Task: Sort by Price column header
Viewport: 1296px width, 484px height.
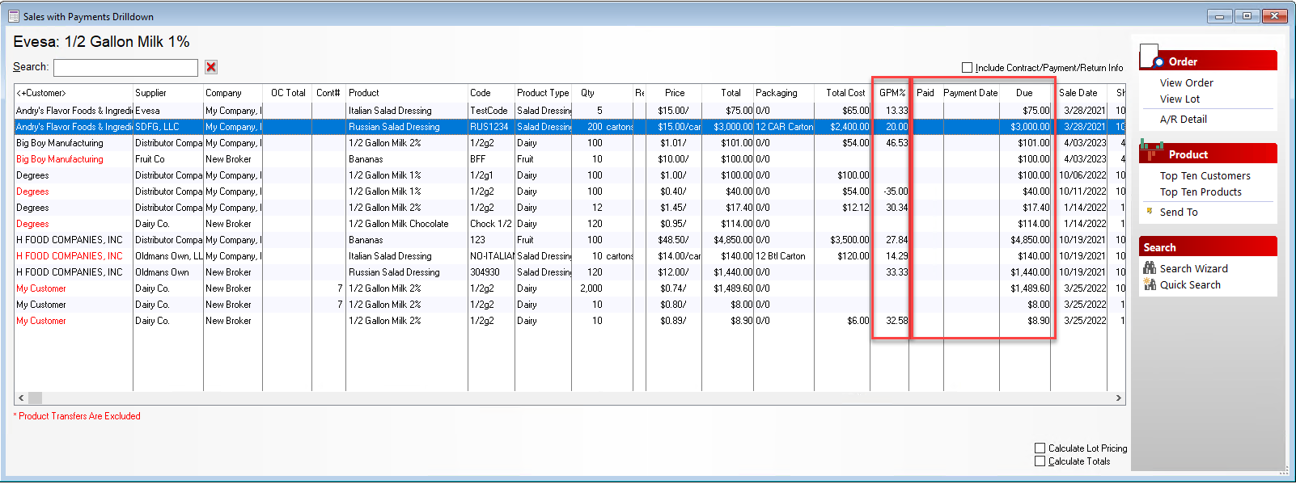Action: click(x=674, y=93)
